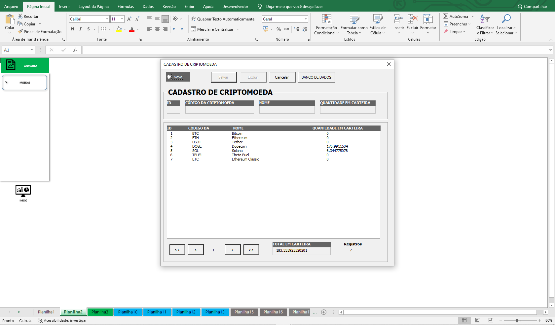Click the NOME input field

(x=287, y=110)
